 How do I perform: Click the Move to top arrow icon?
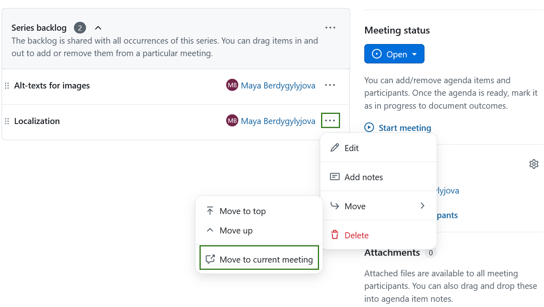pos(210,210)
